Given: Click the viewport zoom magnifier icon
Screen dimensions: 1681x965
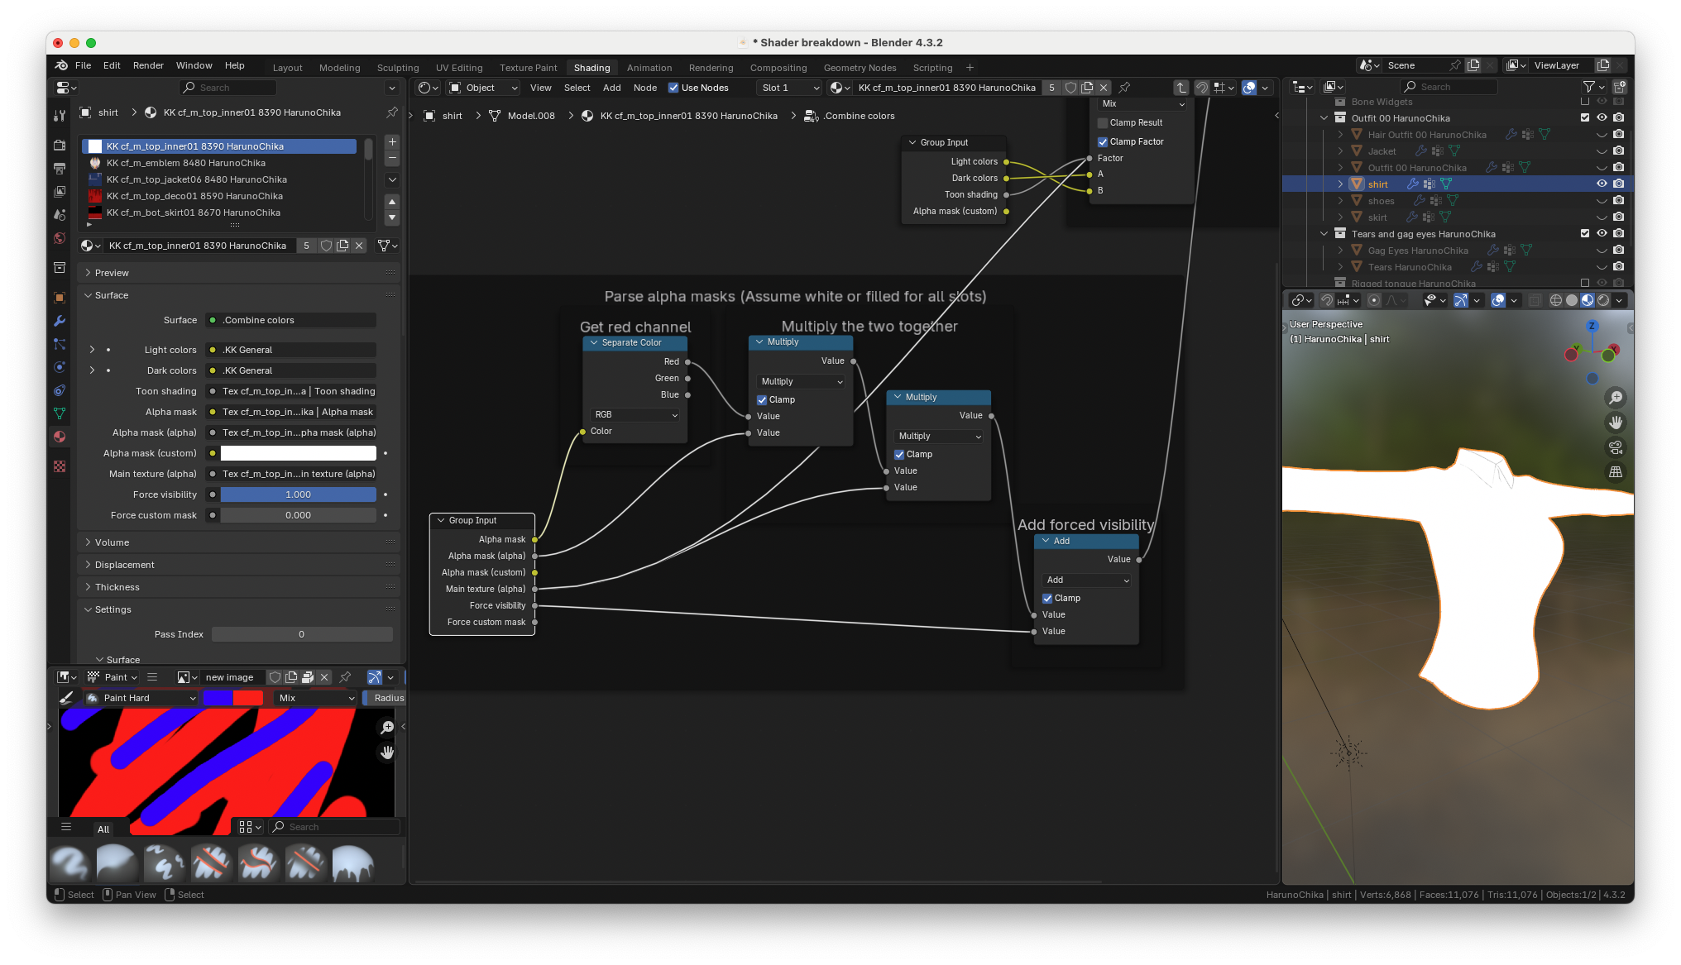Looking at the screenshot, I should [x=1615, y=398].
